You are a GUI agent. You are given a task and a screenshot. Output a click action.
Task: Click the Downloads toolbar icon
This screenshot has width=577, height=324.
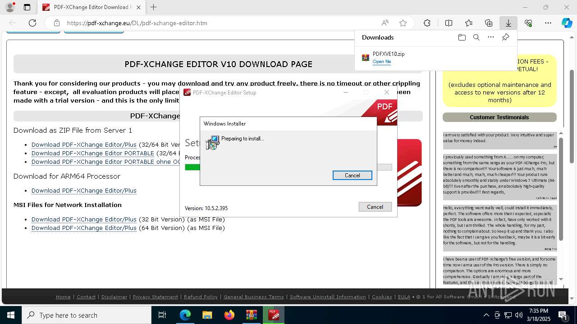508,23
